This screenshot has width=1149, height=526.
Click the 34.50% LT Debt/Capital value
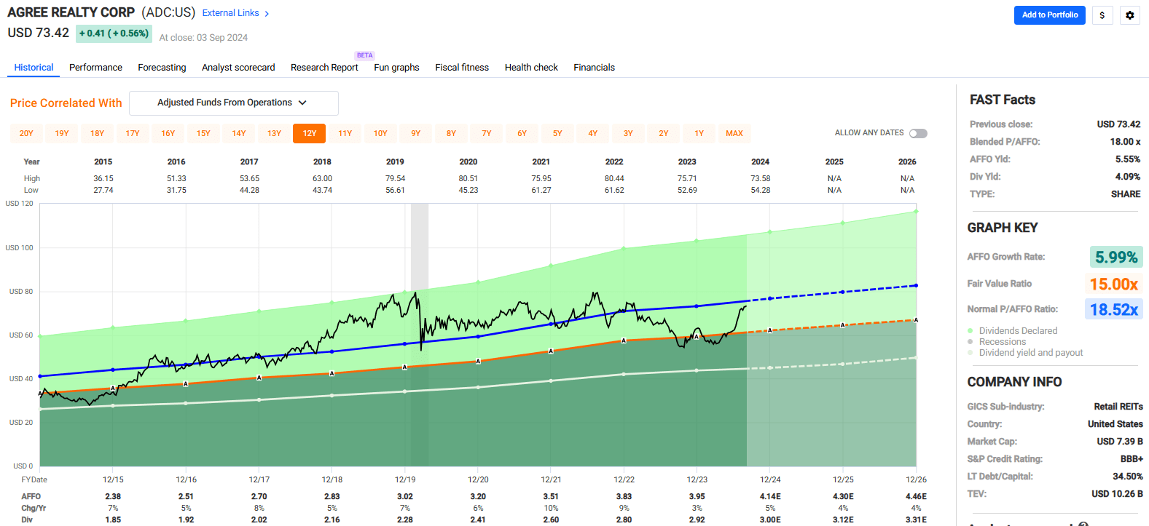pos(1127,477)
